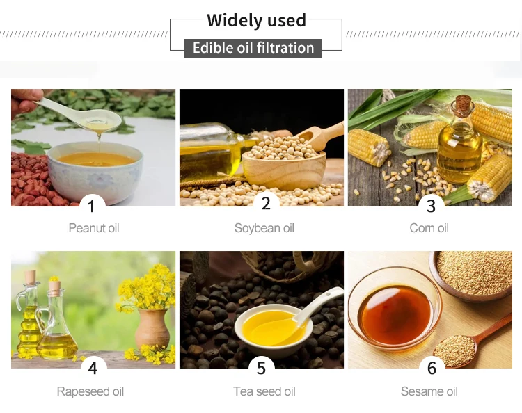
Task: Click the 'Corn oil' label
Action: click(x=429, y=228)
